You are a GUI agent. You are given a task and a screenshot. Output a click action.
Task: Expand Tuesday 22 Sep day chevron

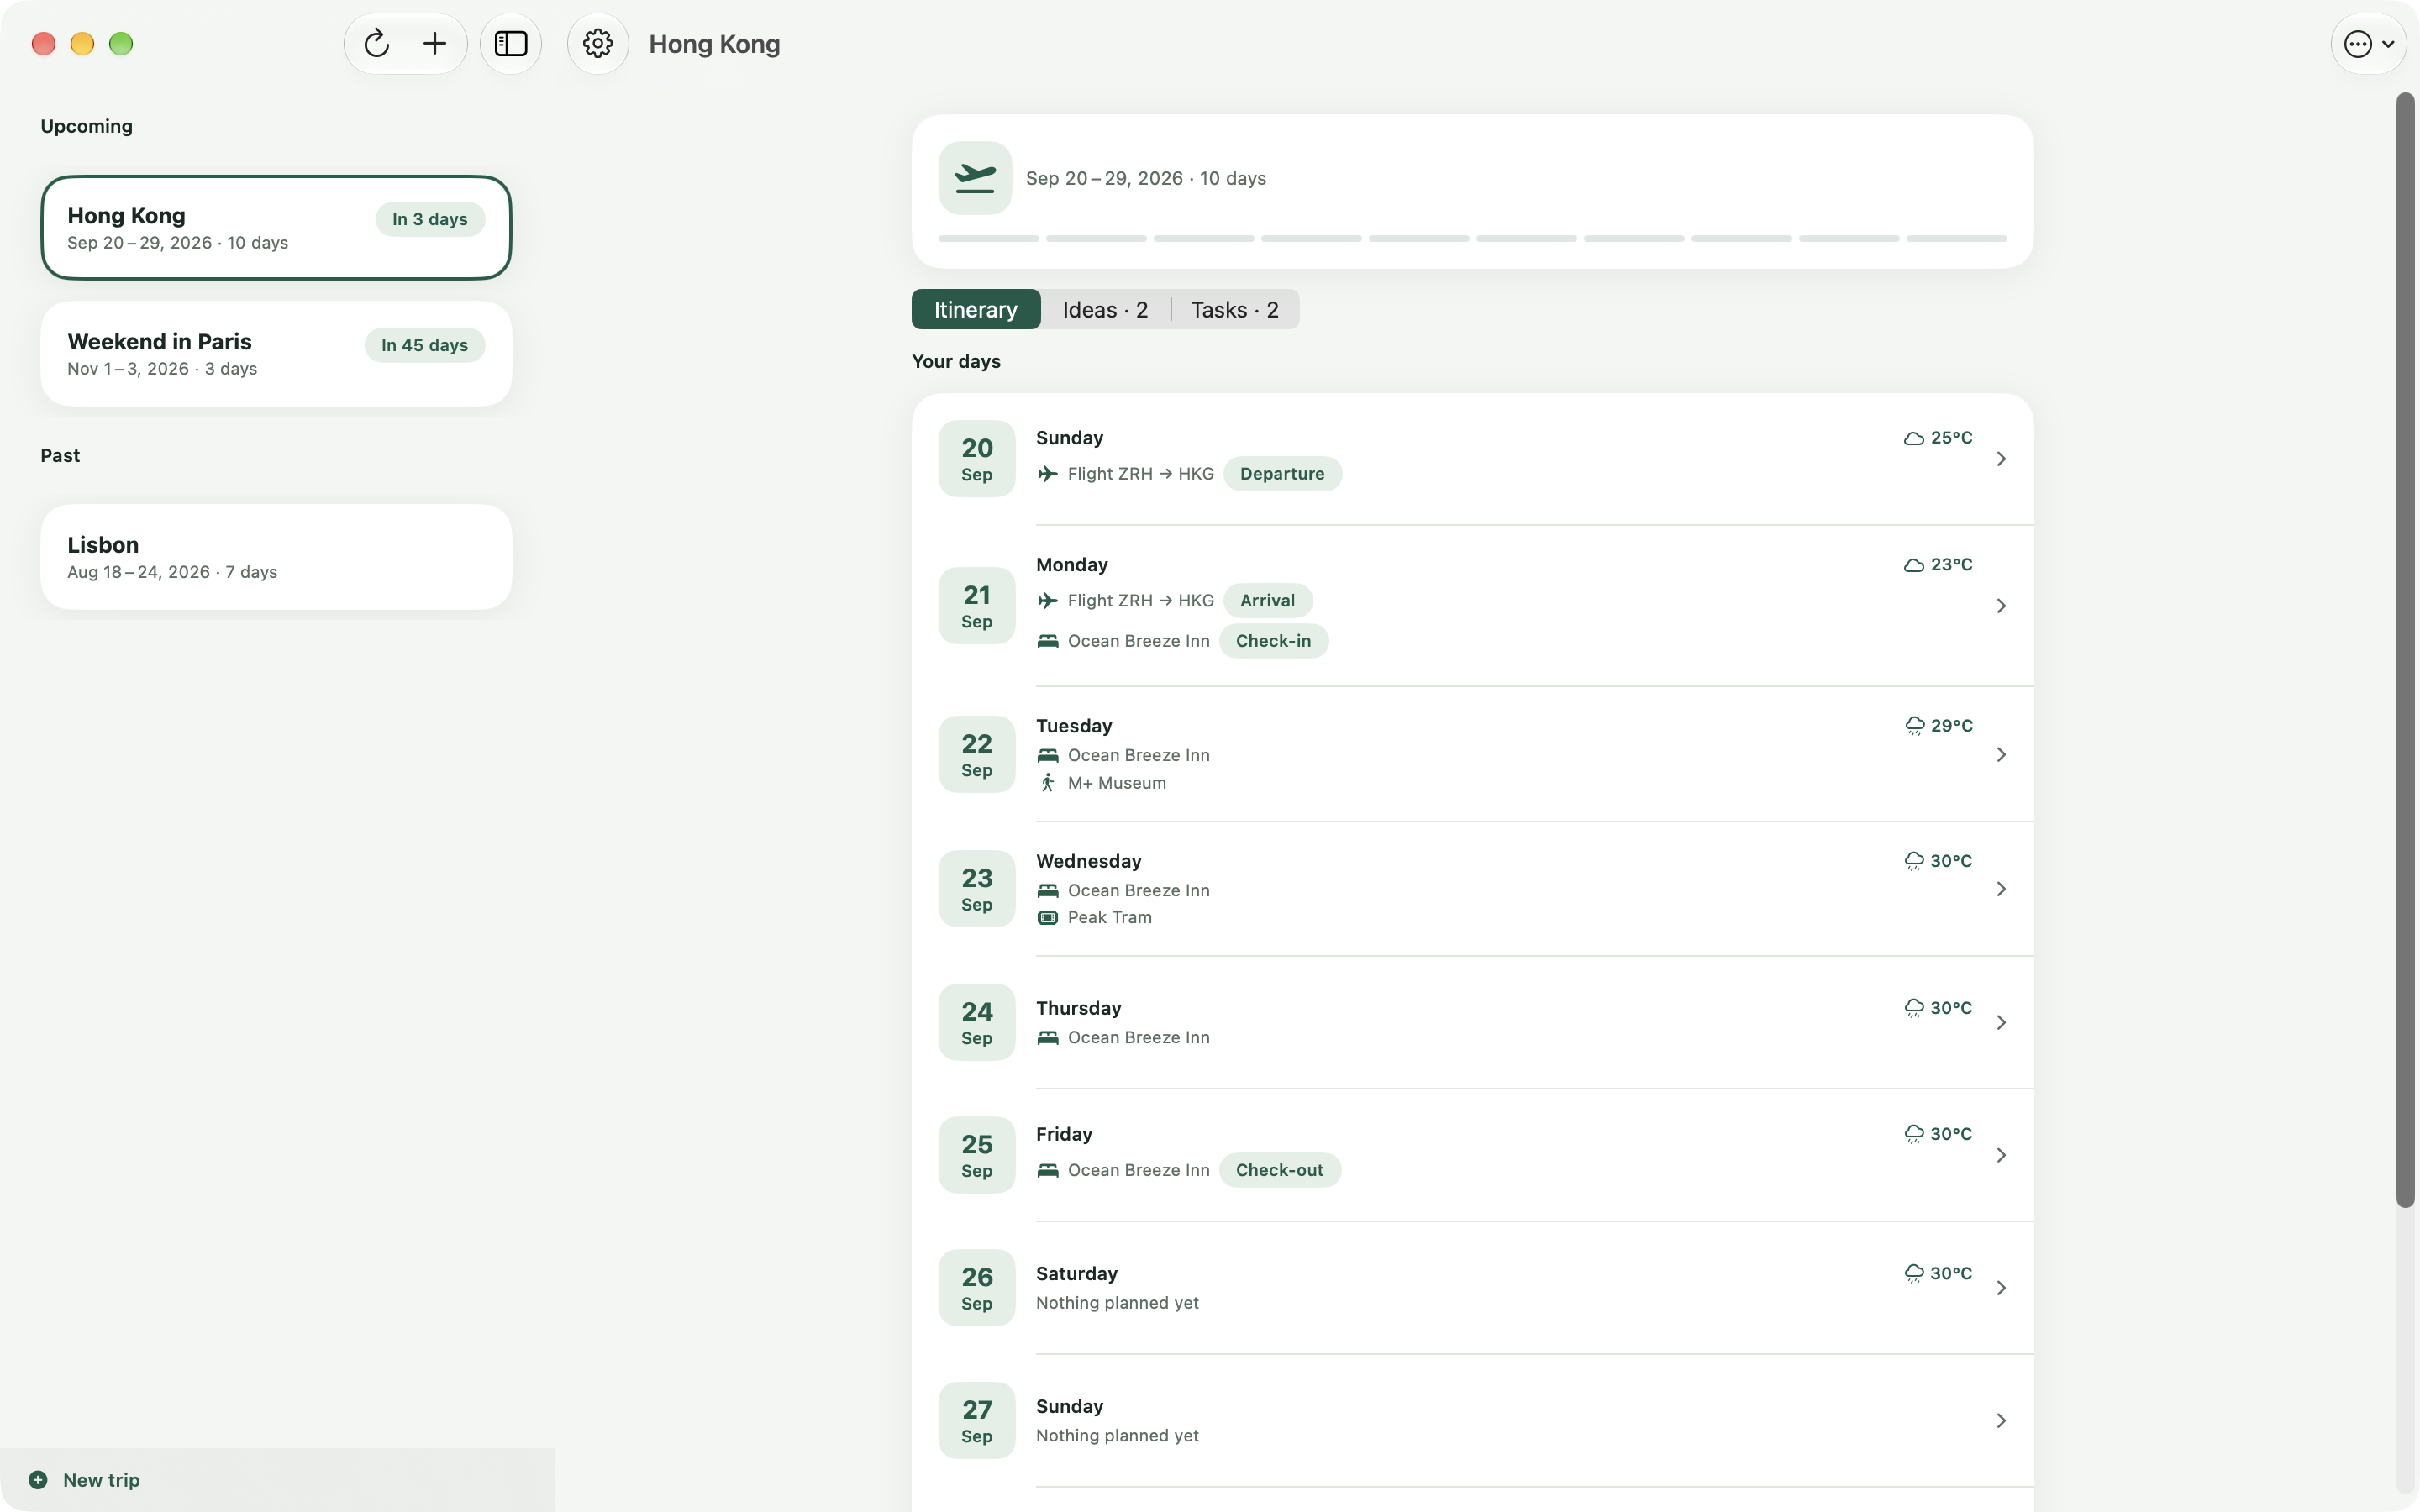click(x=2001, y=755)
